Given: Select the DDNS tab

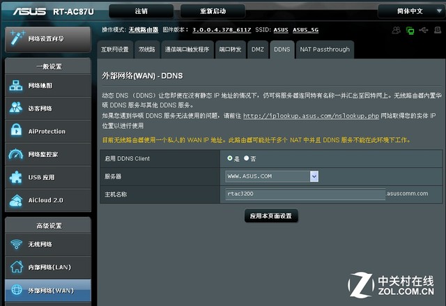Looking at the screenshot, I should point(282,49).
